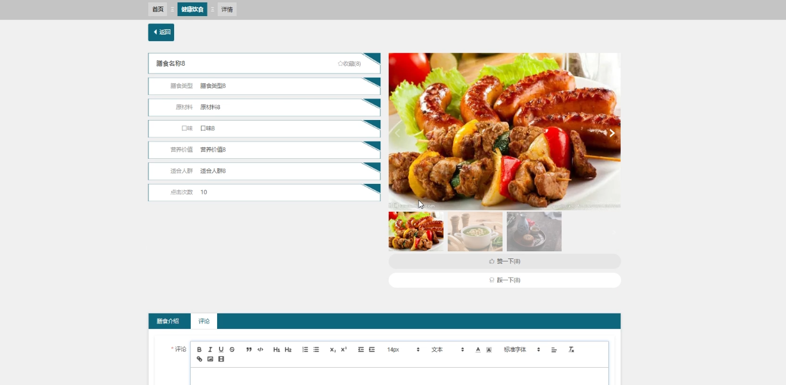786x385 pixels.
Task: Toggle italic formatting in the comment editor
Action: pos(210,350)
